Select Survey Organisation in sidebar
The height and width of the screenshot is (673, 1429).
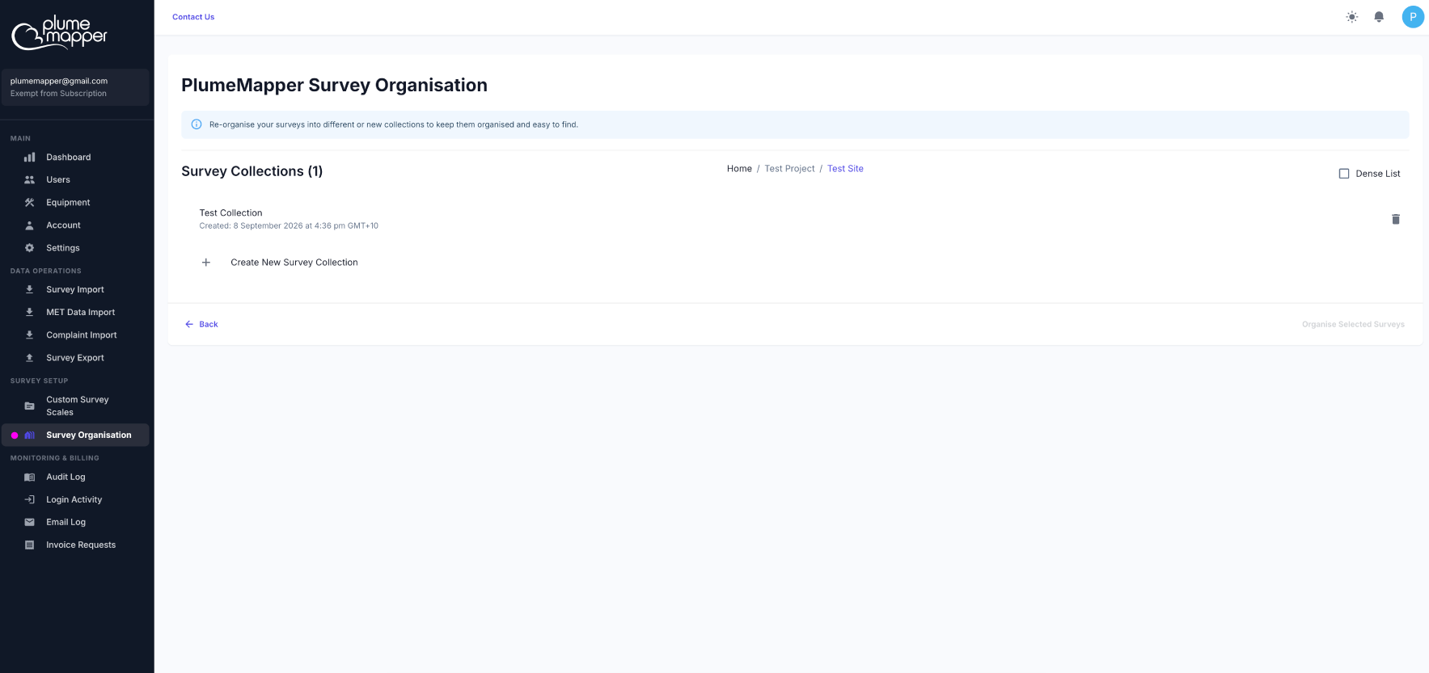[x=75, y=435]
